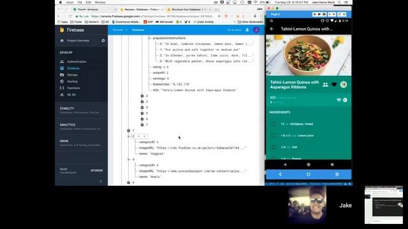
Task: Open the Vysor menu in menu bar
Action: [69, 3]
